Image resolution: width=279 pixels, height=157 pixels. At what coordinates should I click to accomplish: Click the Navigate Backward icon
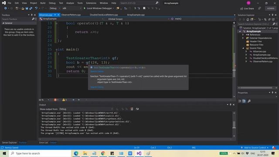coord(6,8)
